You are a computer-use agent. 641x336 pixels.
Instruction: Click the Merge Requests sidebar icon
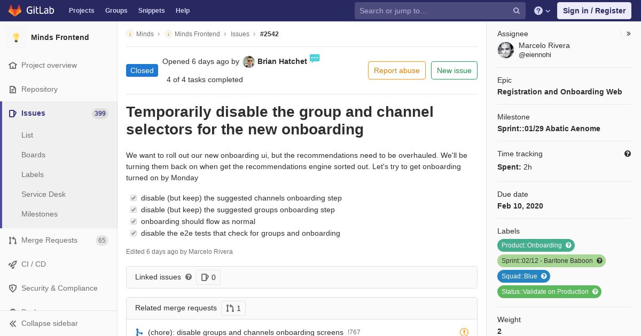click(13, 240)
